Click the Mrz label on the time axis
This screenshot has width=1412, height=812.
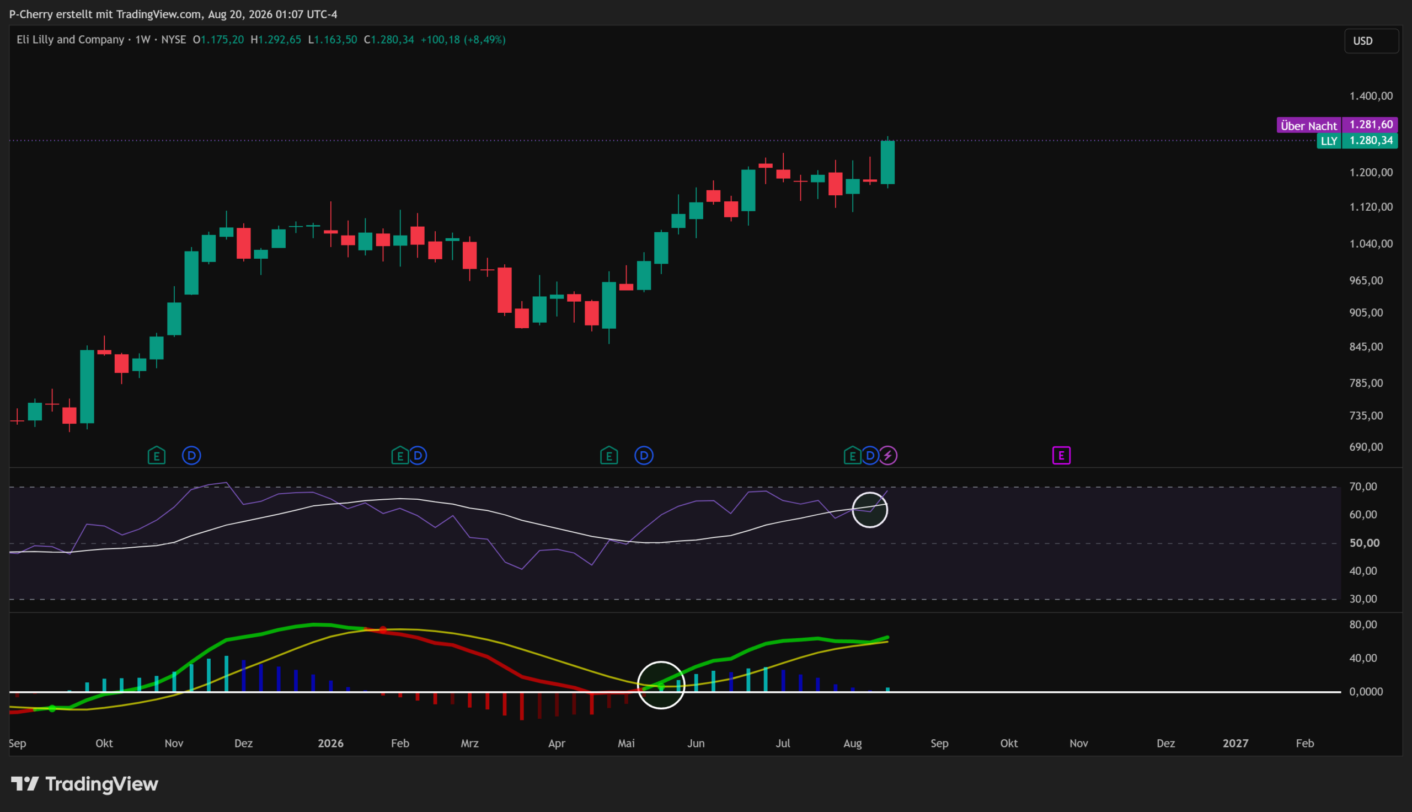click(470, 744)
